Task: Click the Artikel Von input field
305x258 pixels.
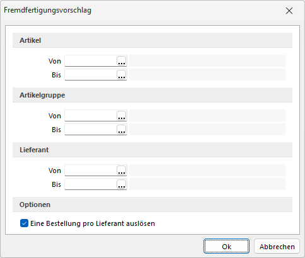Action: pyautogui.click(x=91, y=61)
